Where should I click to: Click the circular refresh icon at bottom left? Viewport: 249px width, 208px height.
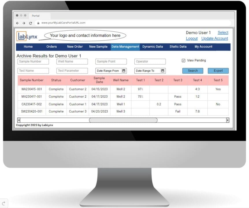(4, 203)
